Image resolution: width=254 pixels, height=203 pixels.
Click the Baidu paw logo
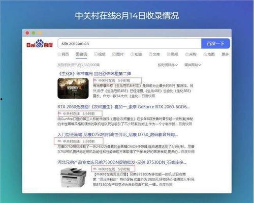pyautogui.click(x=40, y=44)
